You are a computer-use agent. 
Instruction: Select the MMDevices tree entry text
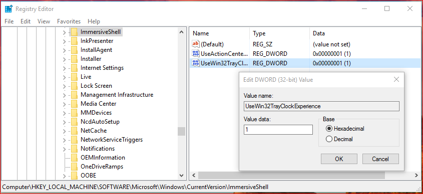(96, 113)
